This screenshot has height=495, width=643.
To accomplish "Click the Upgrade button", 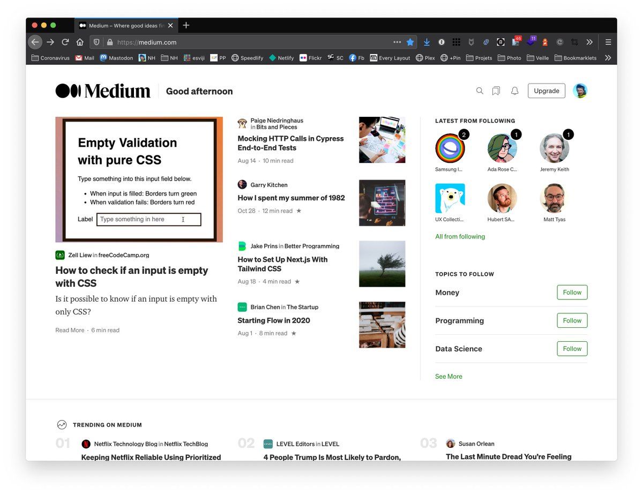I will pyautogui.click(x=546, y=91).
